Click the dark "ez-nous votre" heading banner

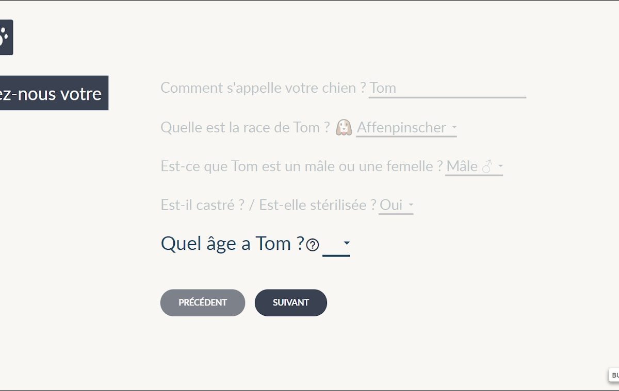point(52,93)
